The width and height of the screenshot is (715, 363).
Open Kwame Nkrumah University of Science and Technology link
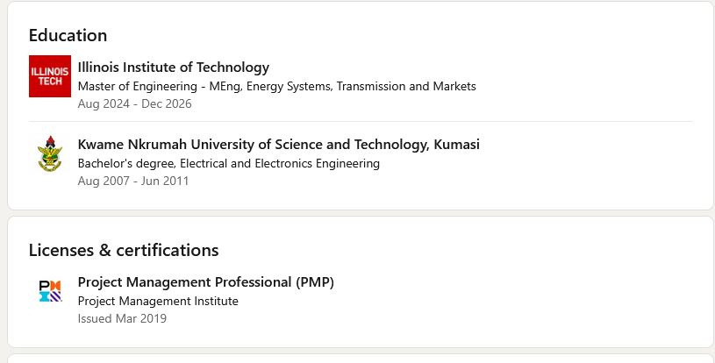(x=278, y=145)
